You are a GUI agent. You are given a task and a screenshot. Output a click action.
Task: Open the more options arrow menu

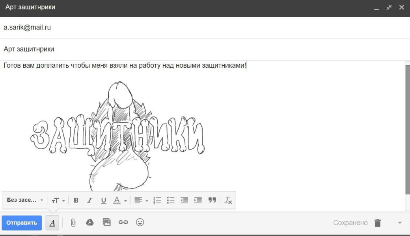pos(399,223)
